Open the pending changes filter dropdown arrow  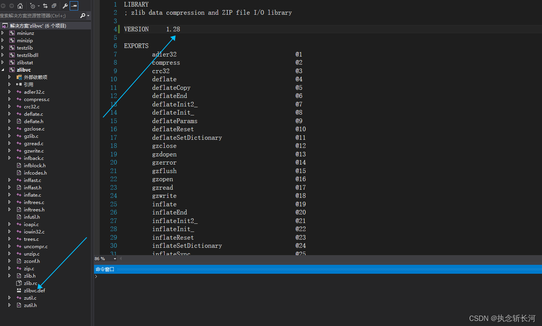pyautogui.click(x=38, y=6)
